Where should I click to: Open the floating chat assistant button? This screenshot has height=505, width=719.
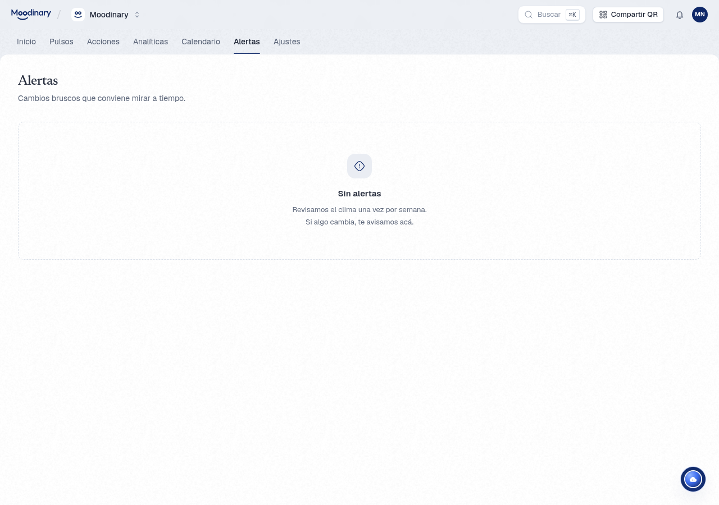pos(693,479)
